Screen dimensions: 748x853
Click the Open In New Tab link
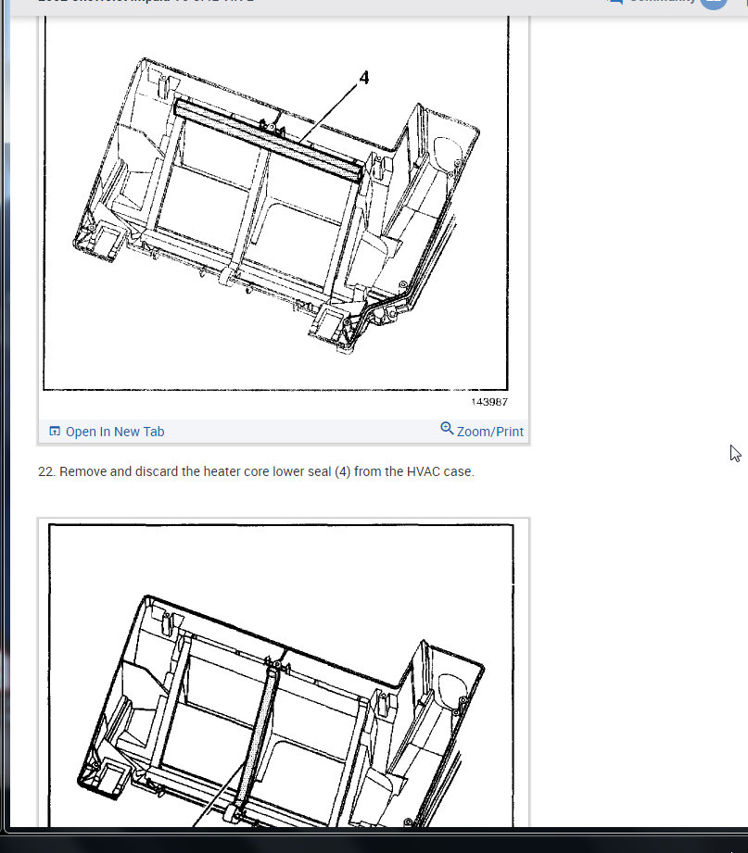(107, 432)
